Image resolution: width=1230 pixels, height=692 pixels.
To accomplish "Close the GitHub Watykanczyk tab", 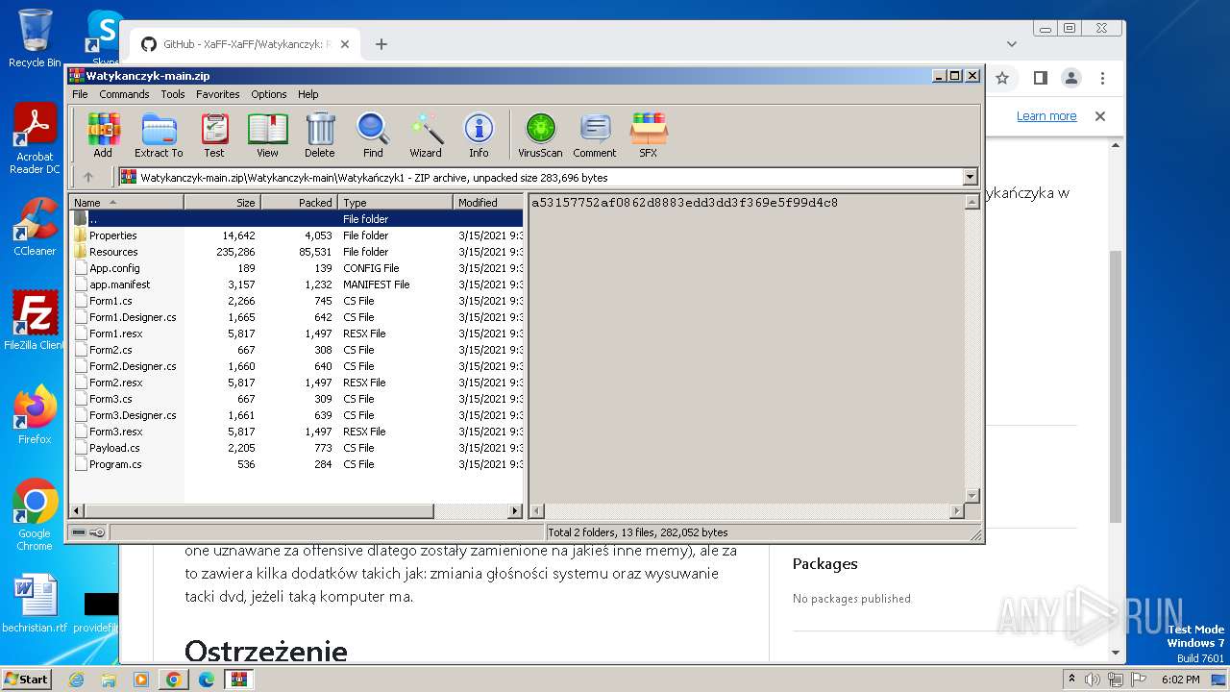I will [x=346, y=44].
